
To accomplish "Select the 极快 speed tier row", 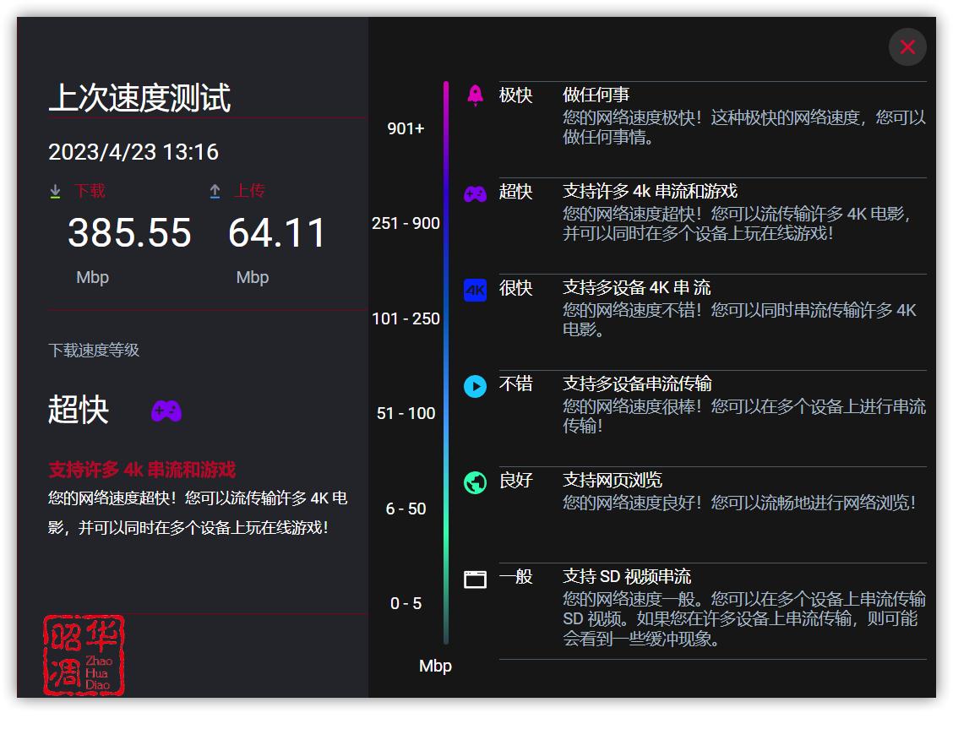I will tap(516, 95).
